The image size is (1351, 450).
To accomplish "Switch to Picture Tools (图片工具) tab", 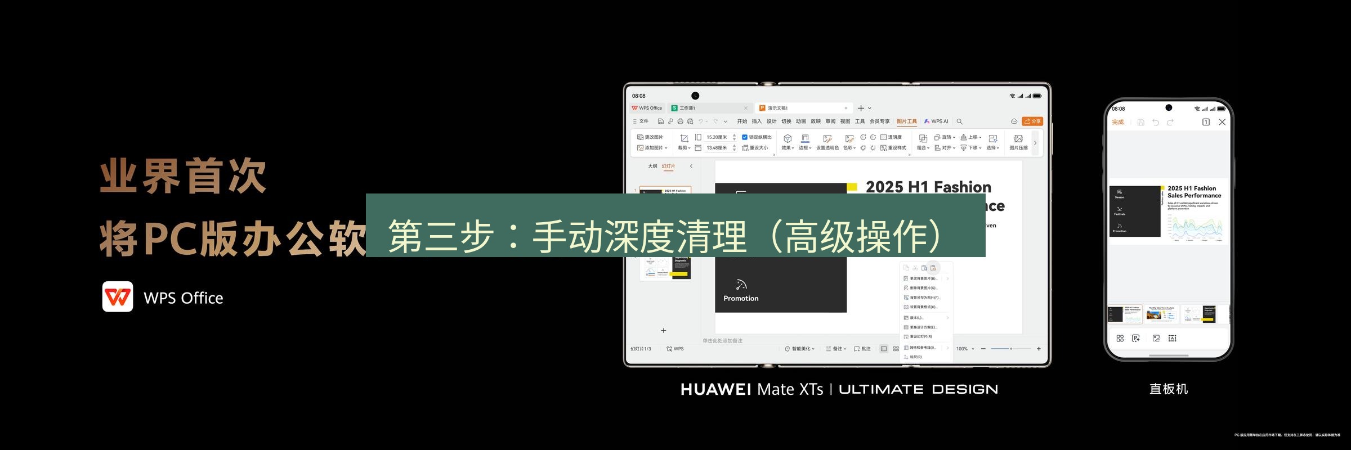I will 907,121.
